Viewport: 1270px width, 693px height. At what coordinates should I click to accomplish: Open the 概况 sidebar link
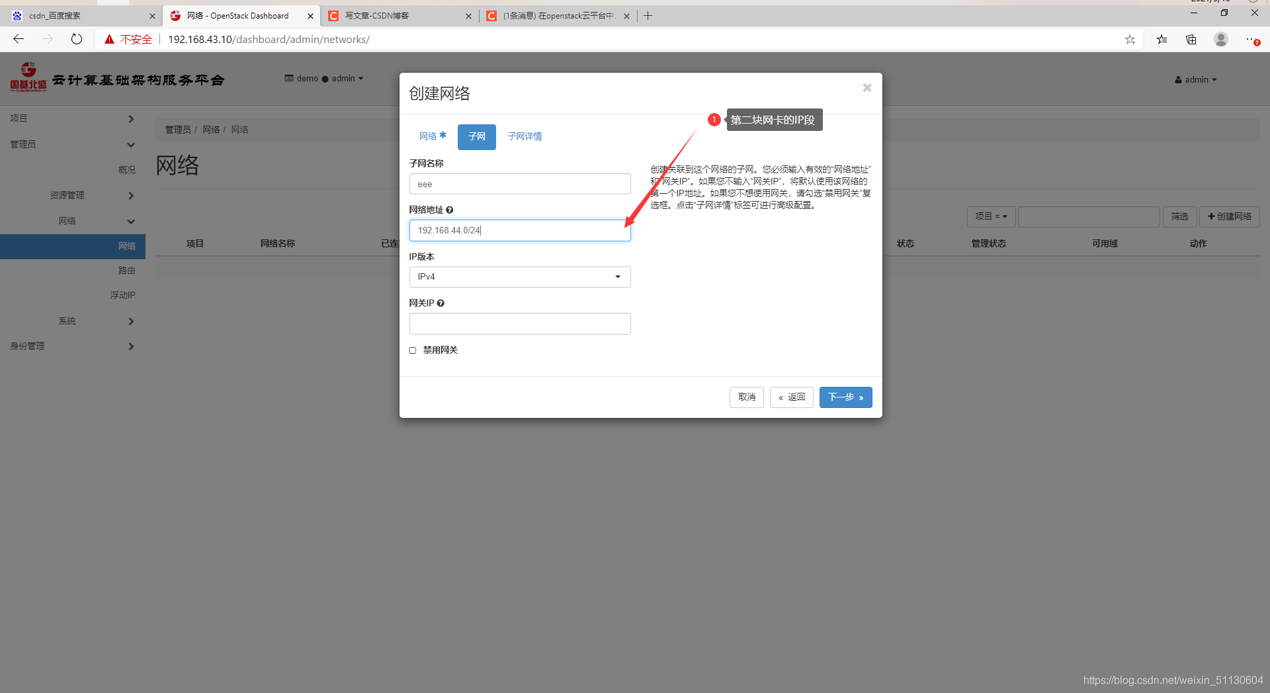tap(126, 170)
